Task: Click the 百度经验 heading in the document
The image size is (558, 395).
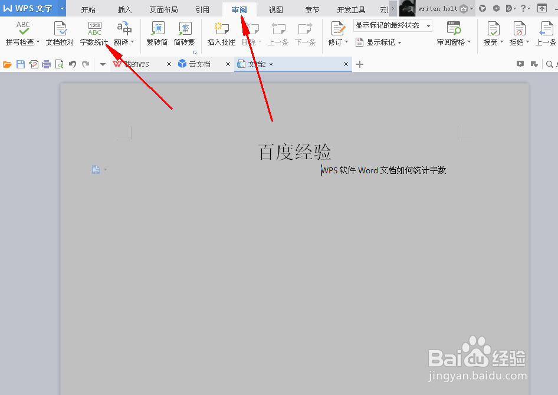Action: pyautogui.click(x=295, y=152)
